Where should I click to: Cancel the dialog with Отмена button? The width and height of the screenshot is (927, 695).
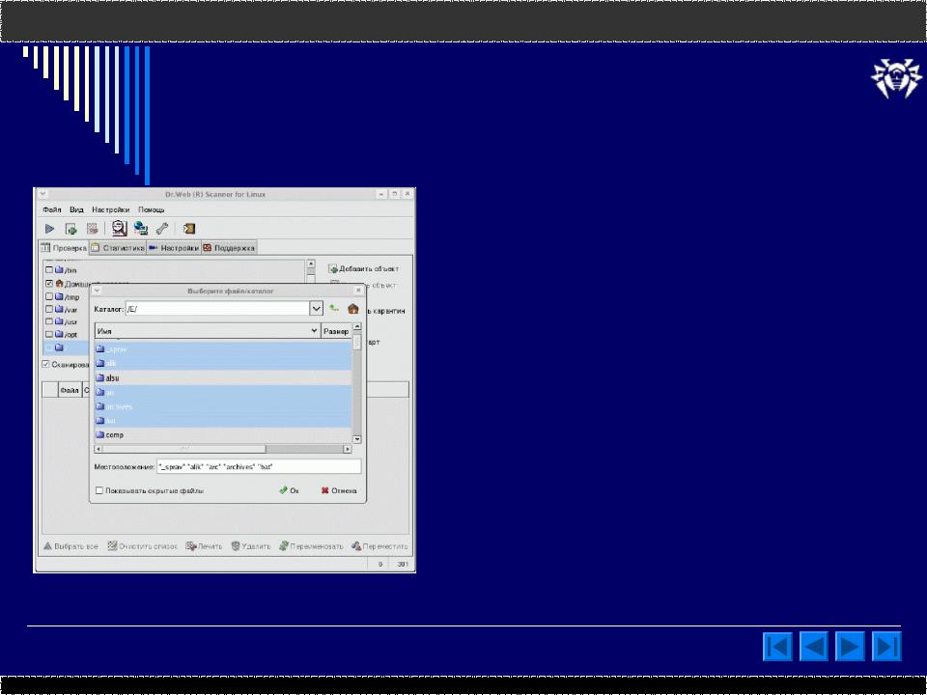(x=339, y=490)
